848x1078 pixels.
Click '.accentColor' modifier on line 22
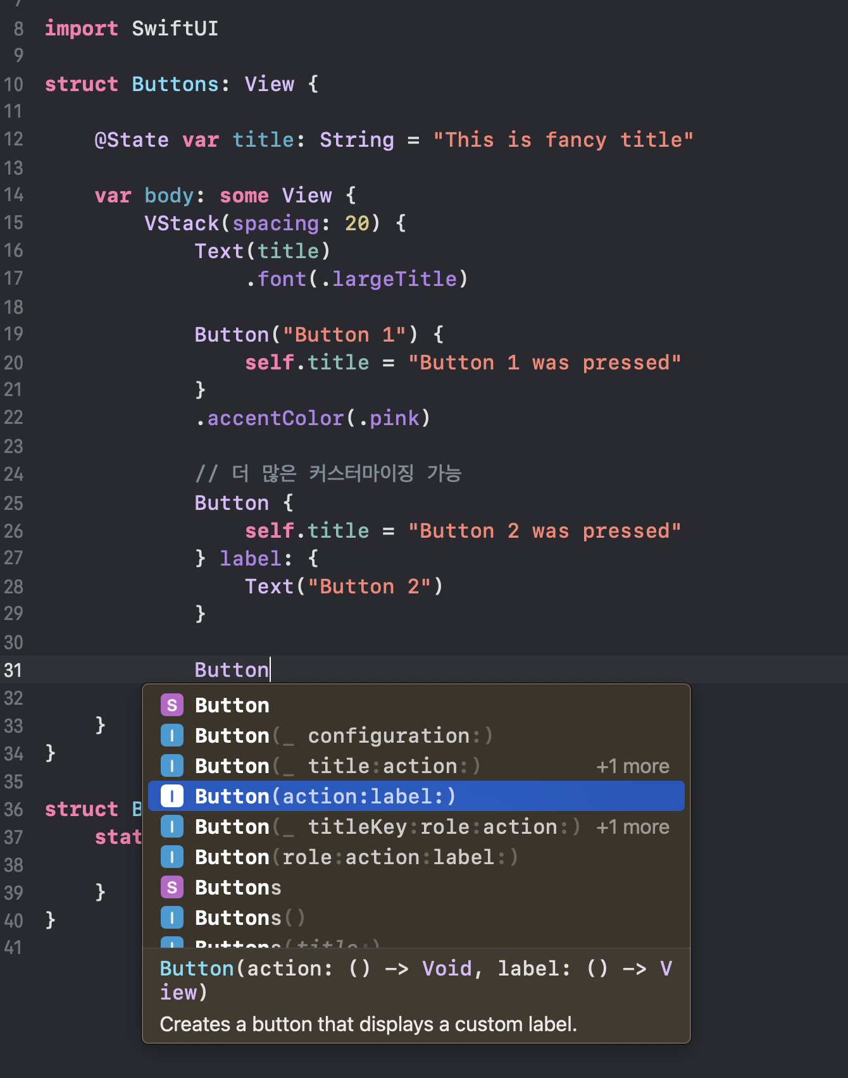[x=270, y=418]
